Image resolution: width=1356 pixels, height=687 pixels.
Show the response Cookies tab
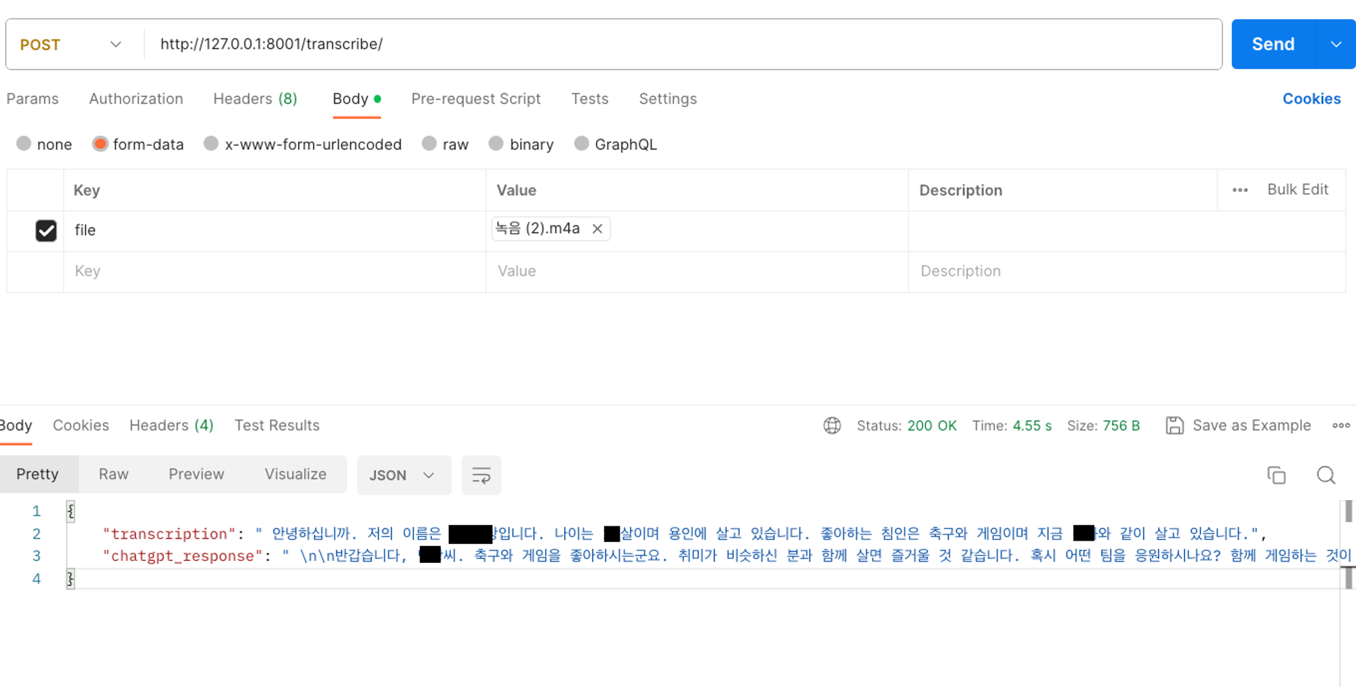(x=81, y=425)
